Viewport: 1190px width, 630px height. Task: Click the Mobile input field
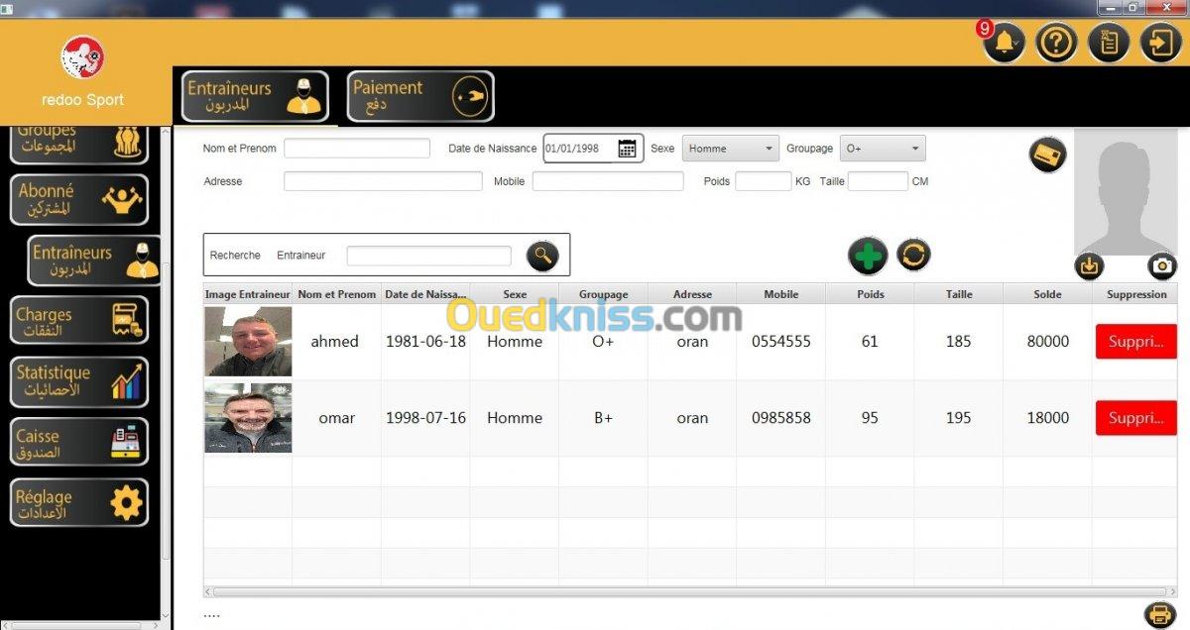(x=608, y=181)
